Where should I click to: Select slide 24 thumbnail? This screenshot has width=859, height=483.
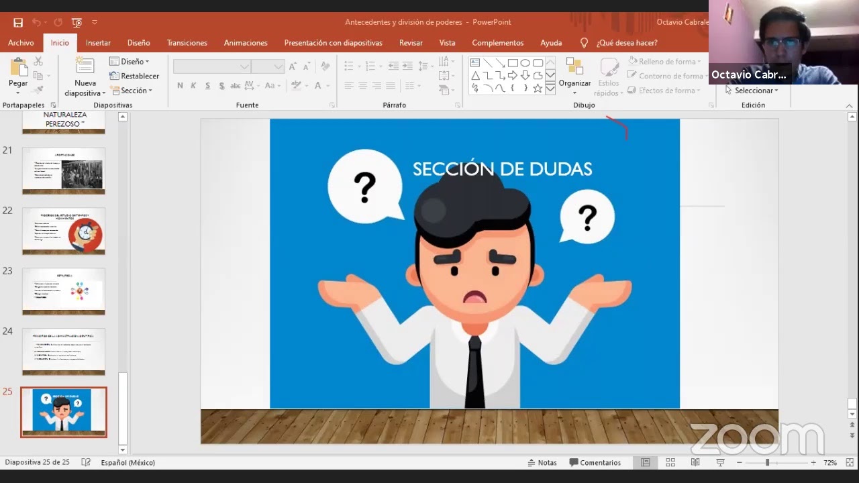coord(64,352)
